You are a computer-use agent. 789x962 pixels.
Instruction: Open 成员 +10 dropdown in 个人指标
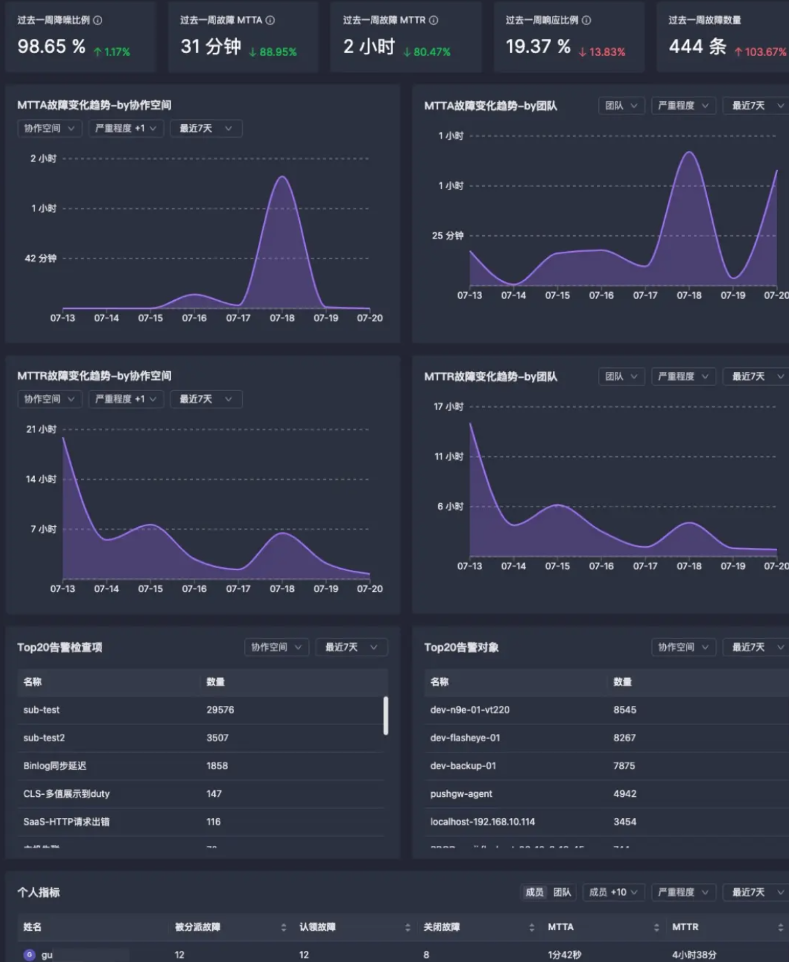point(613,893)
